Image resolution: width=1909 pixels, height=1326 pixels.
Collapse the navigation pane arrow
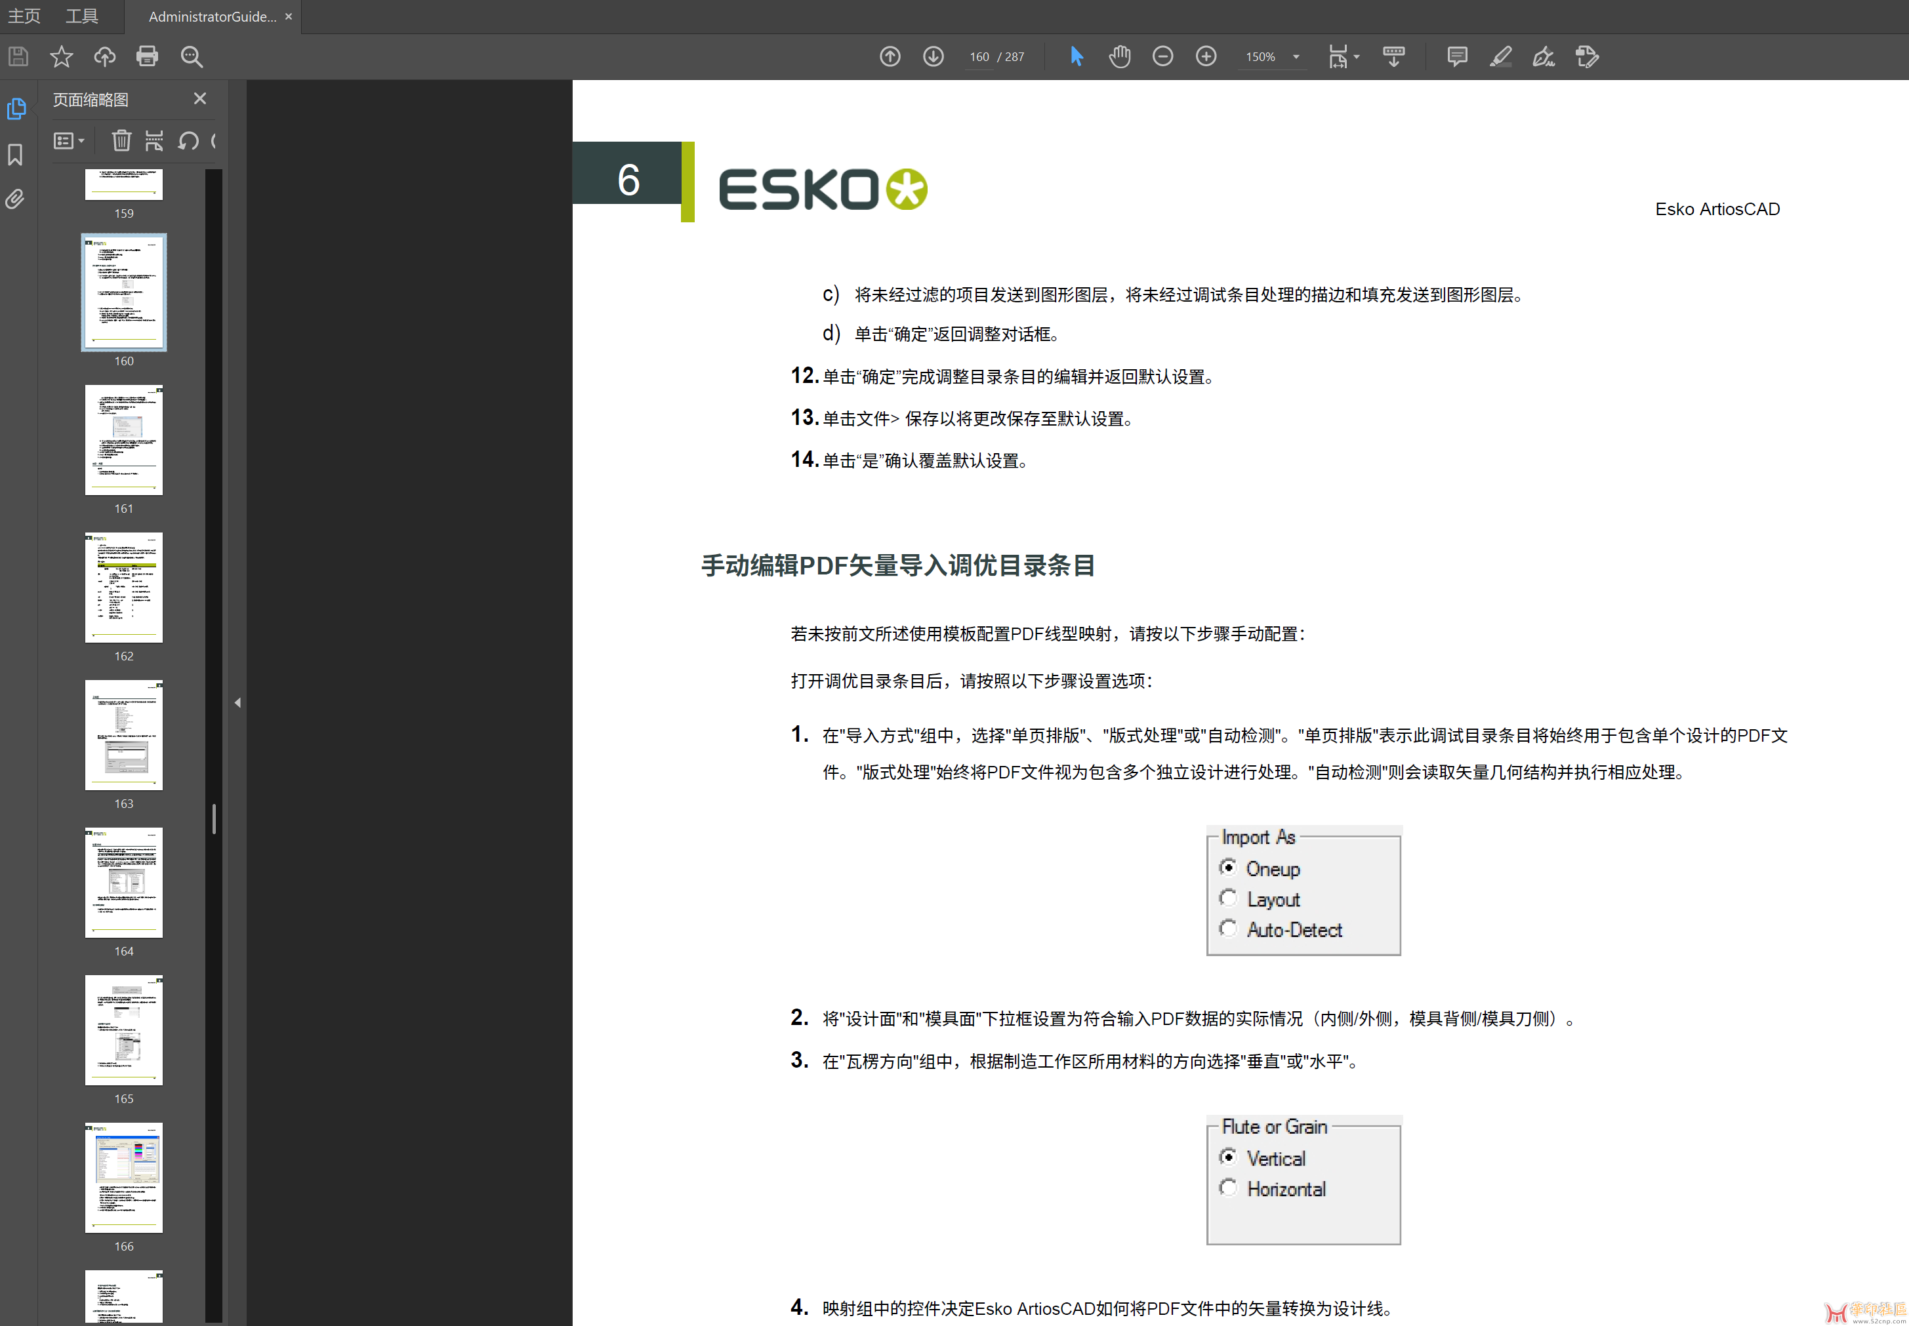[x=237, y=703]
